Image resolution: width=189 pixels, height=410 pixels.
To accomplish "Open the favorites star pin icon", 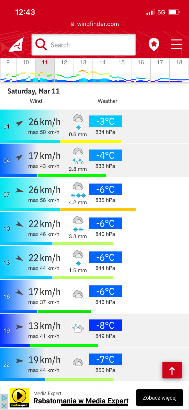I will [x=154, y=45].
